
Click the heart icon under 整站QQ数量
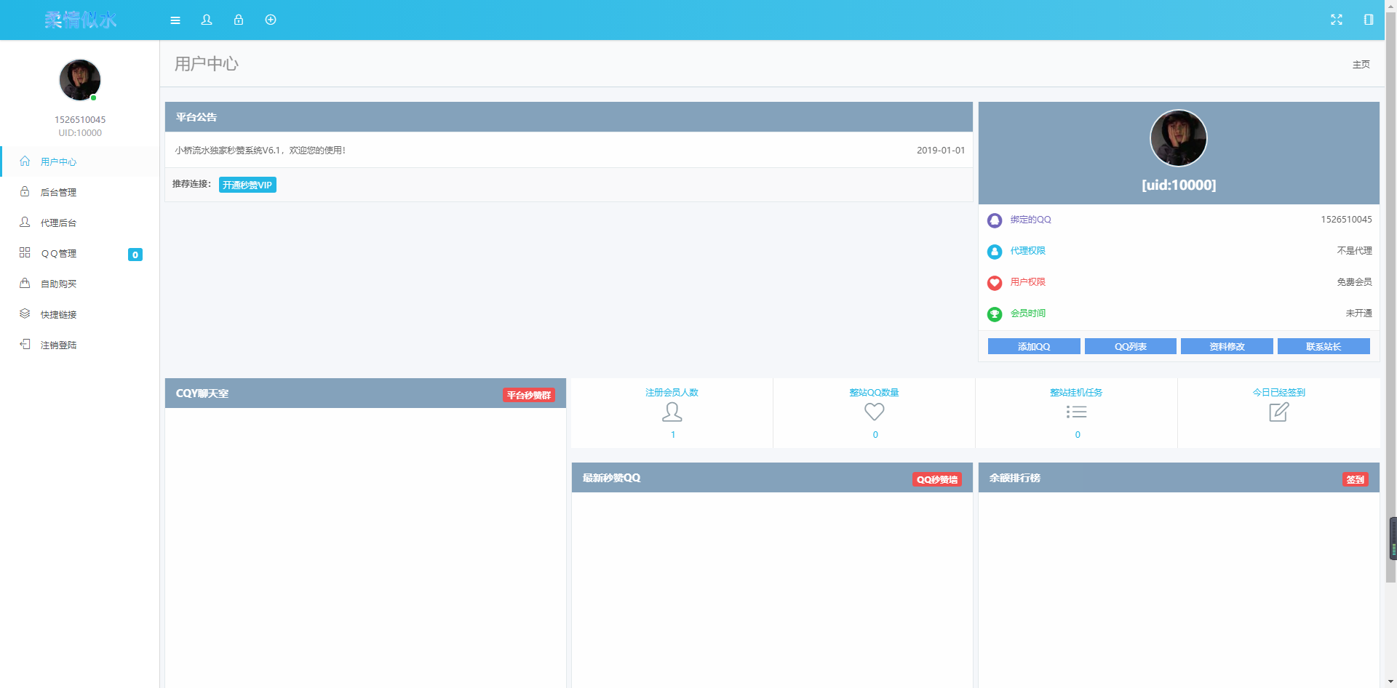click(875, 412)
